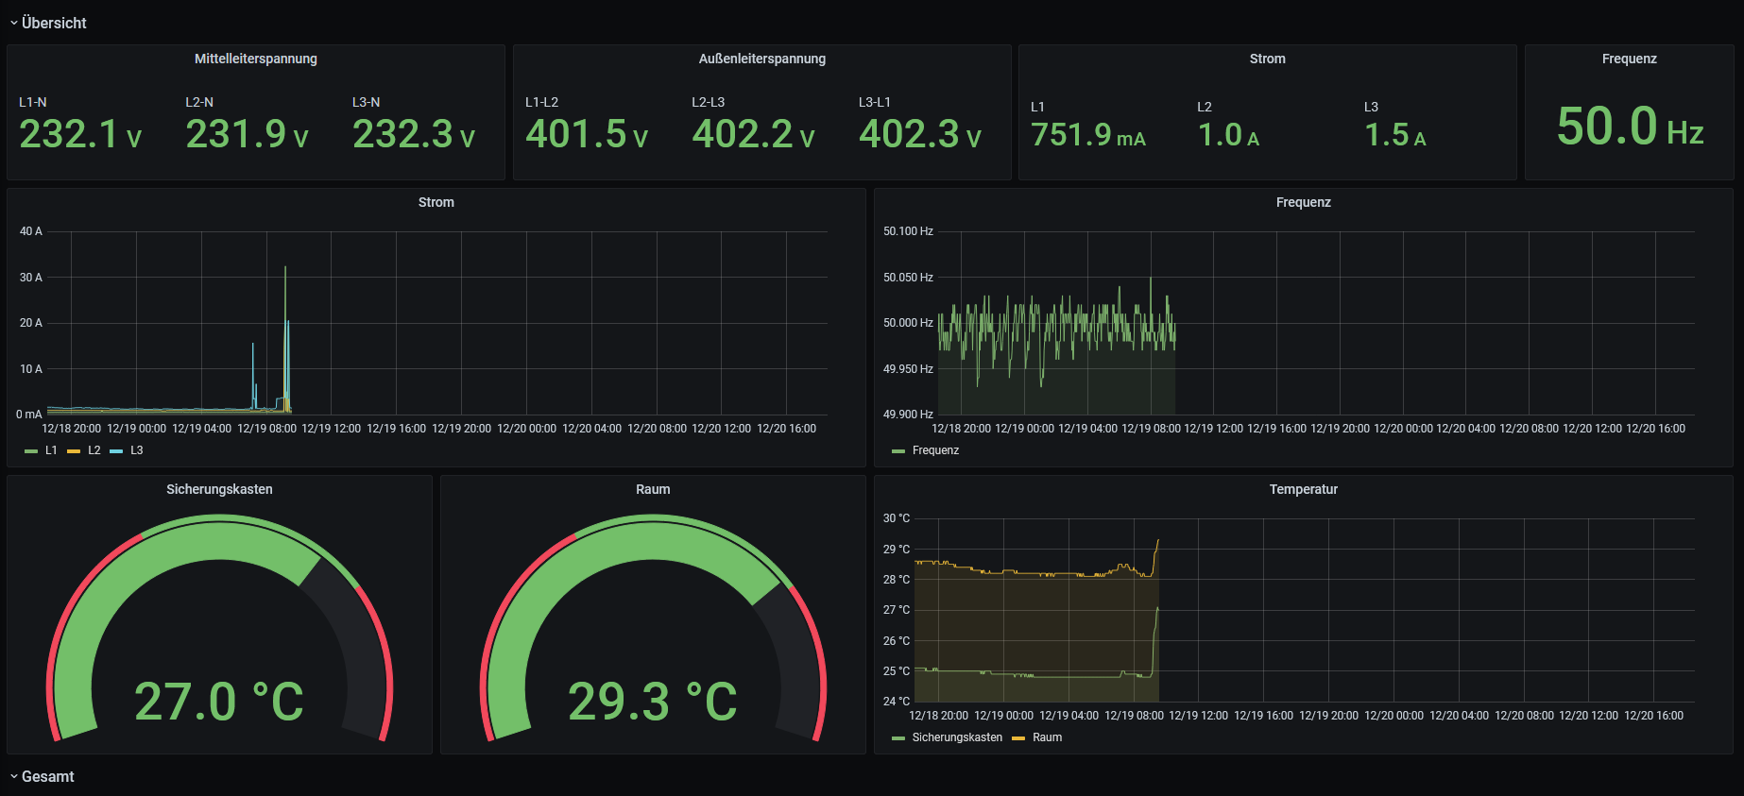1744x796 pixels.
Task: Toggle L2 series label in Strom legend
Action: pyautogui.click(x=94, y=450)
